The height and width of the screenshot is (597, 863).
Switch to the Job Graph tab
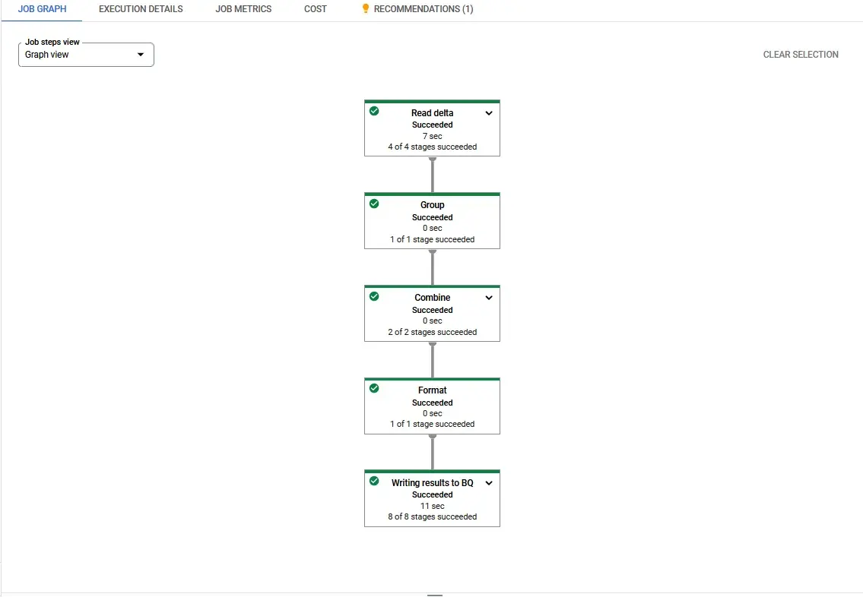[42, 9]
